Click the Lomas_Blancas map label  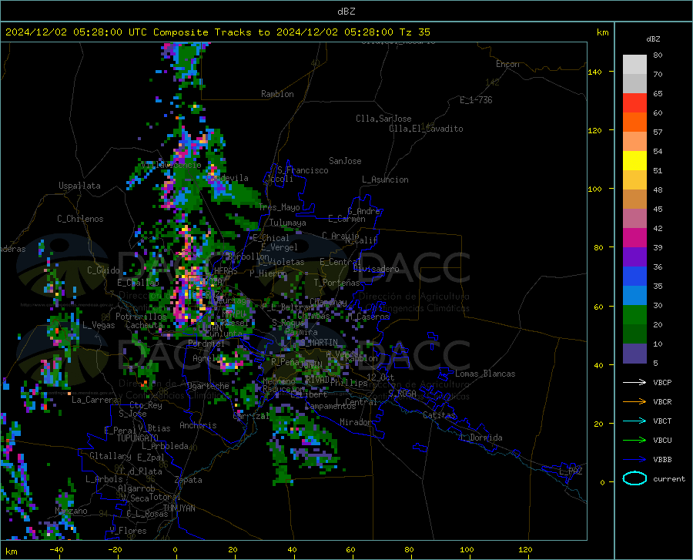pyautogui.click(x=485, y=374)
